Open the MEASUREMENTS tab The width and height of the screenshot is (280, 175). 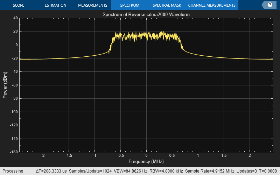coord(93,5)
